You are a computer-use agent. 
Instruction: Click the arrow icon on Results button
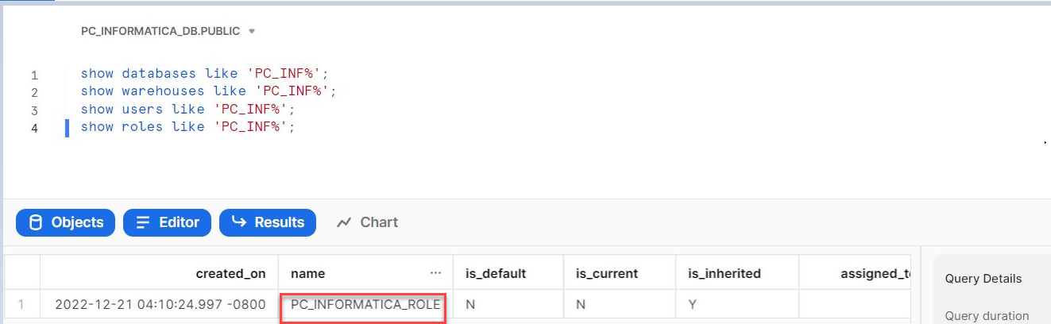pyautogui.click(x=238, y=222)
